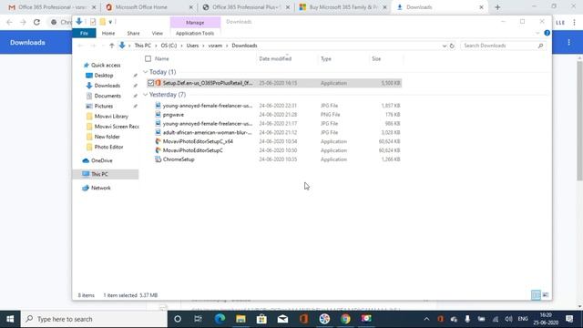The width and height of the screenshot is (583, 328).
Task: Click the This PC breadcrumb
Action: click(x=143, y=46)
